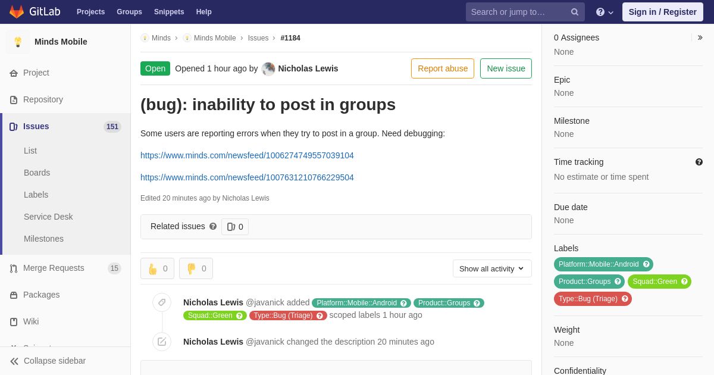Open the Minds Mobile project title
Viewport: 714px width, 375px height.
[x=61, y=42]
